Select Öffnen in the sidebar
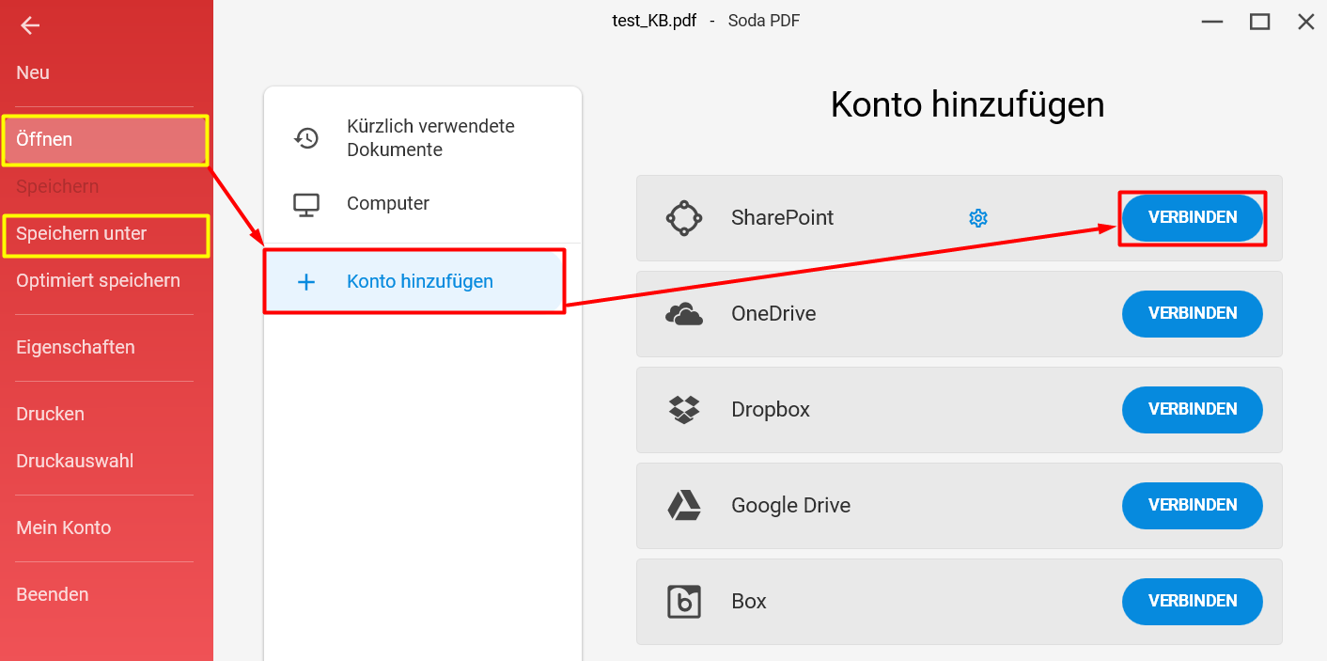Screen dimensions: 1327x661 coord(104,140)
